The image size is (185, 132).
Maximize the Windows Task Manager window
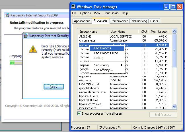(173, 7)
